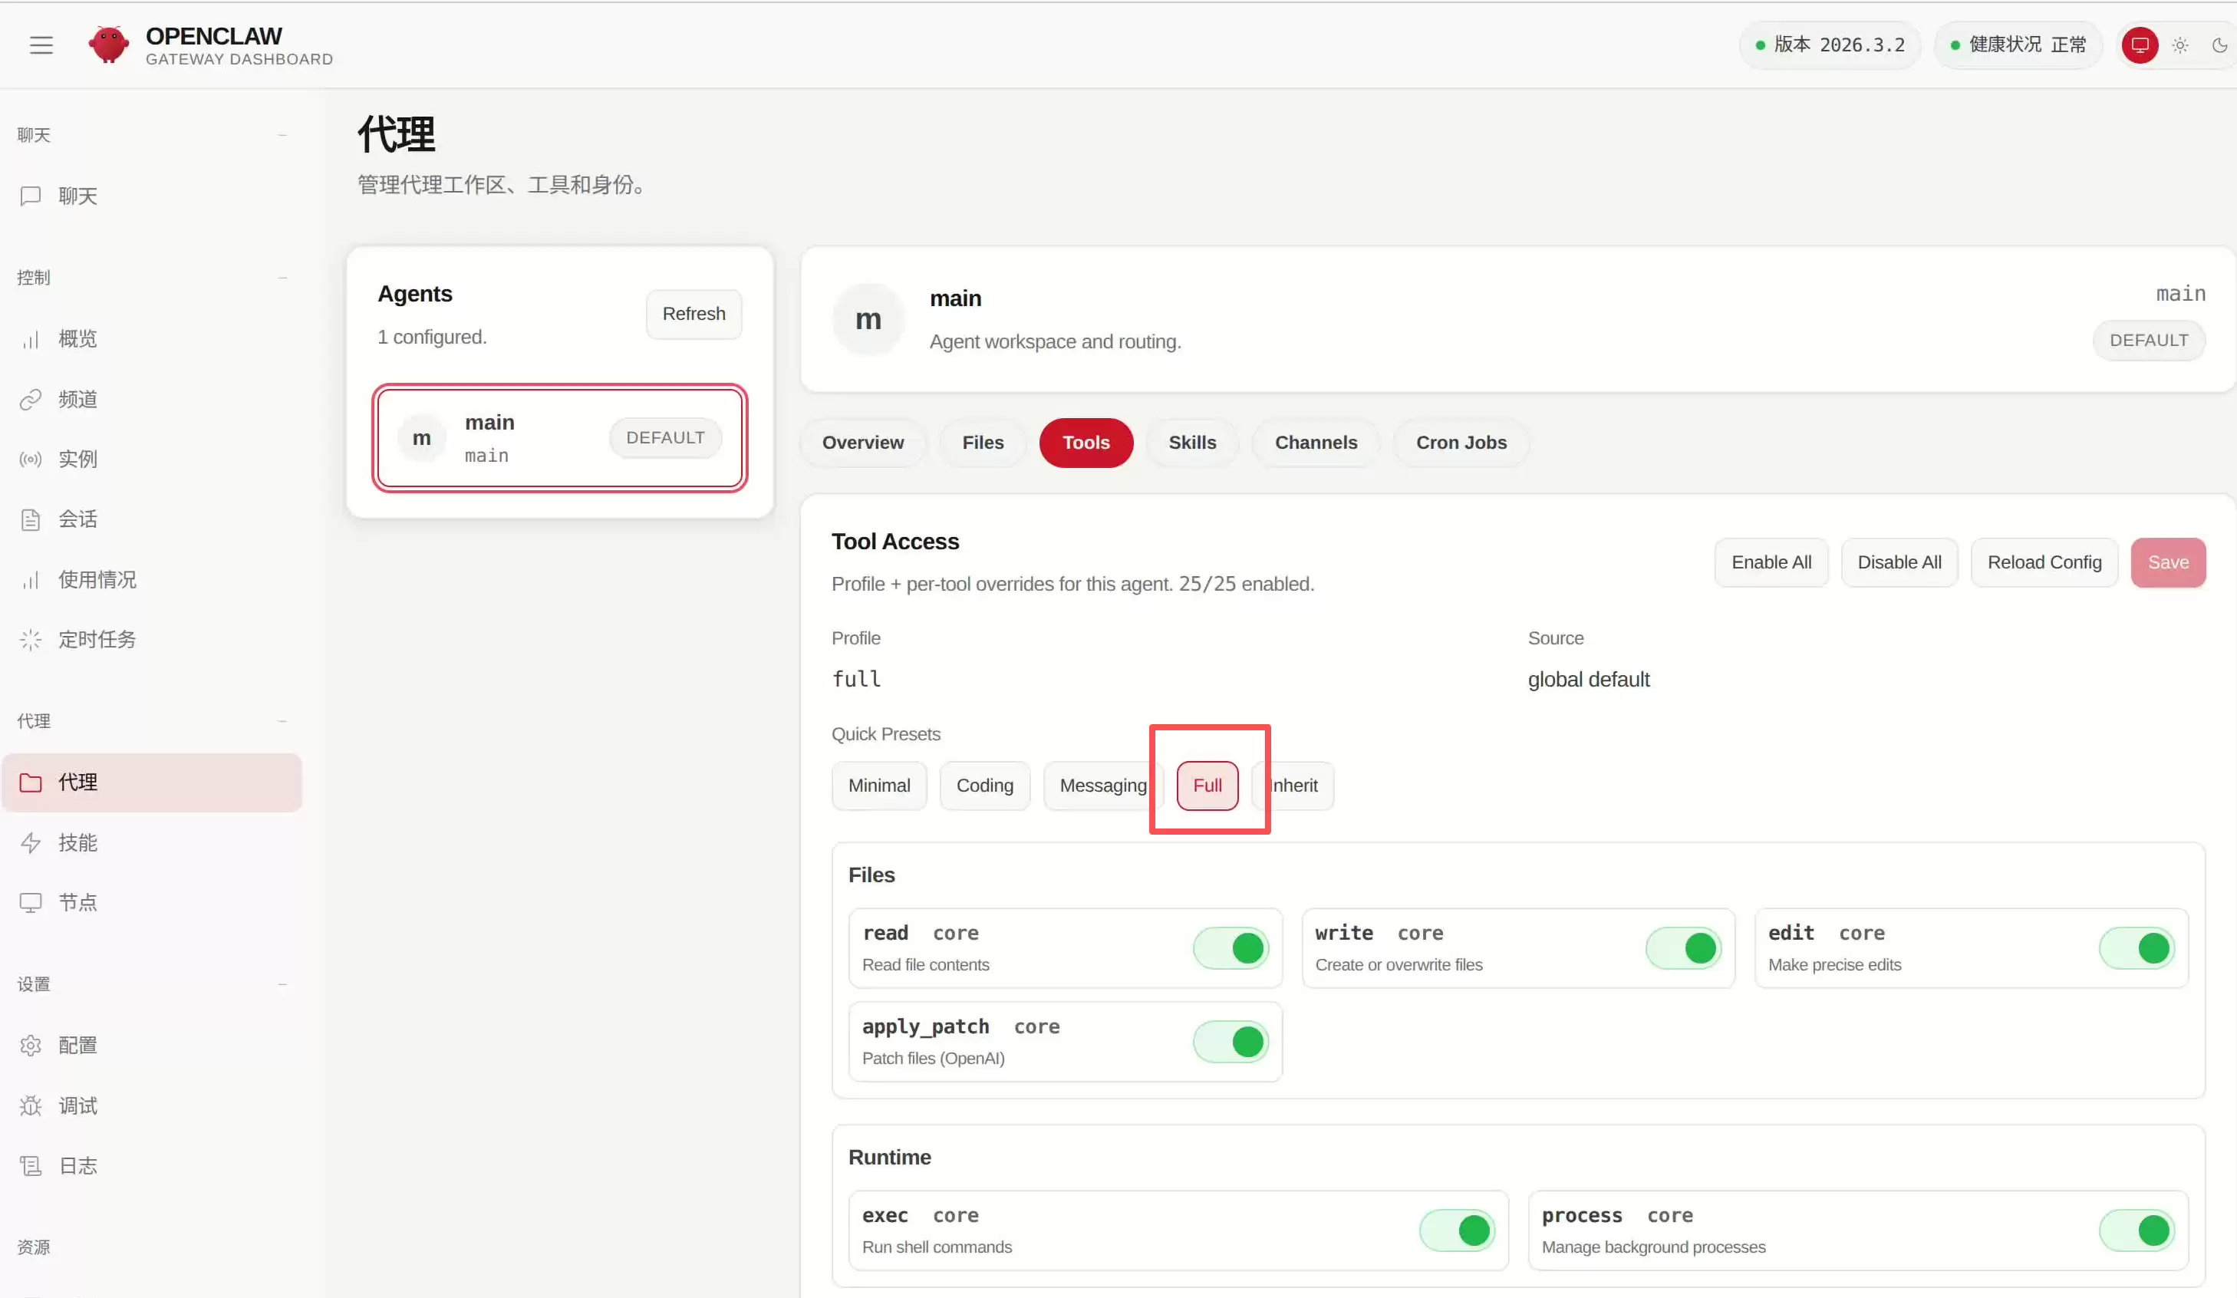Open the Config gear icon item
2237x1298 pixels.
pyautogui.click(x=30, y=1045)
